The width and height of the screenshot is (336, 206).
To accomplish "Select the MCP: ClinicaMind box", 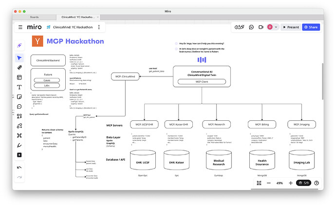I will [x=125, y=76].
